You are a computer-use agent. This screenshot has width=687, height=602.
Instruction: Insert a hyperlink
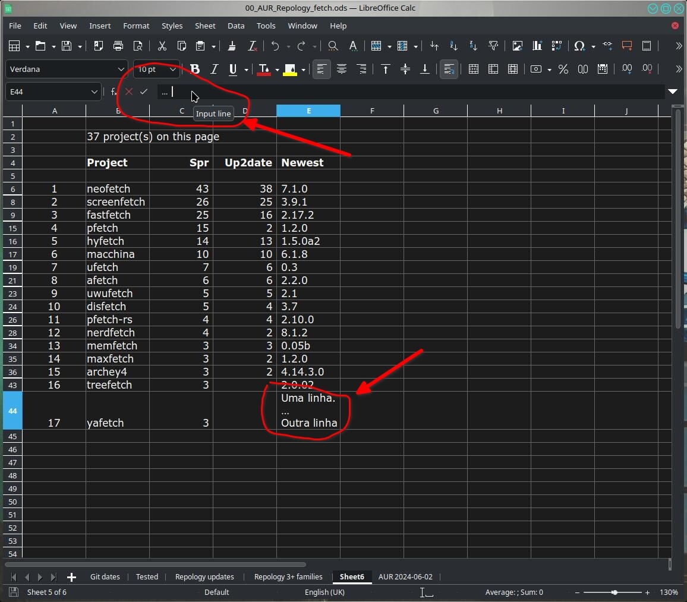607,45
